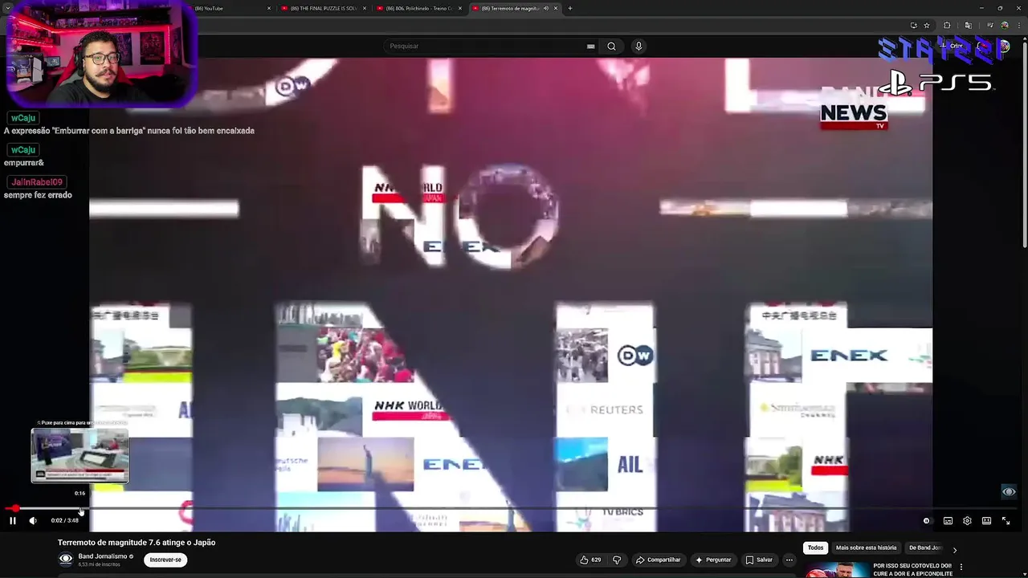
Task: Click the '0:02 / 3:48' time display
Action: pyautogui.click(x=65, y=521)
